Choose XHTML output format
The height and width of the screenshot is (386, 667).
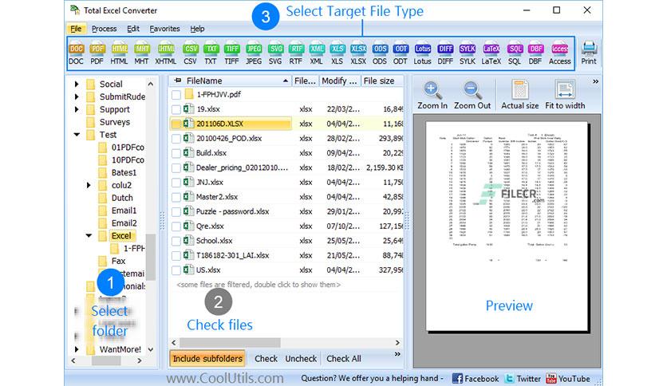click(165, 54)
